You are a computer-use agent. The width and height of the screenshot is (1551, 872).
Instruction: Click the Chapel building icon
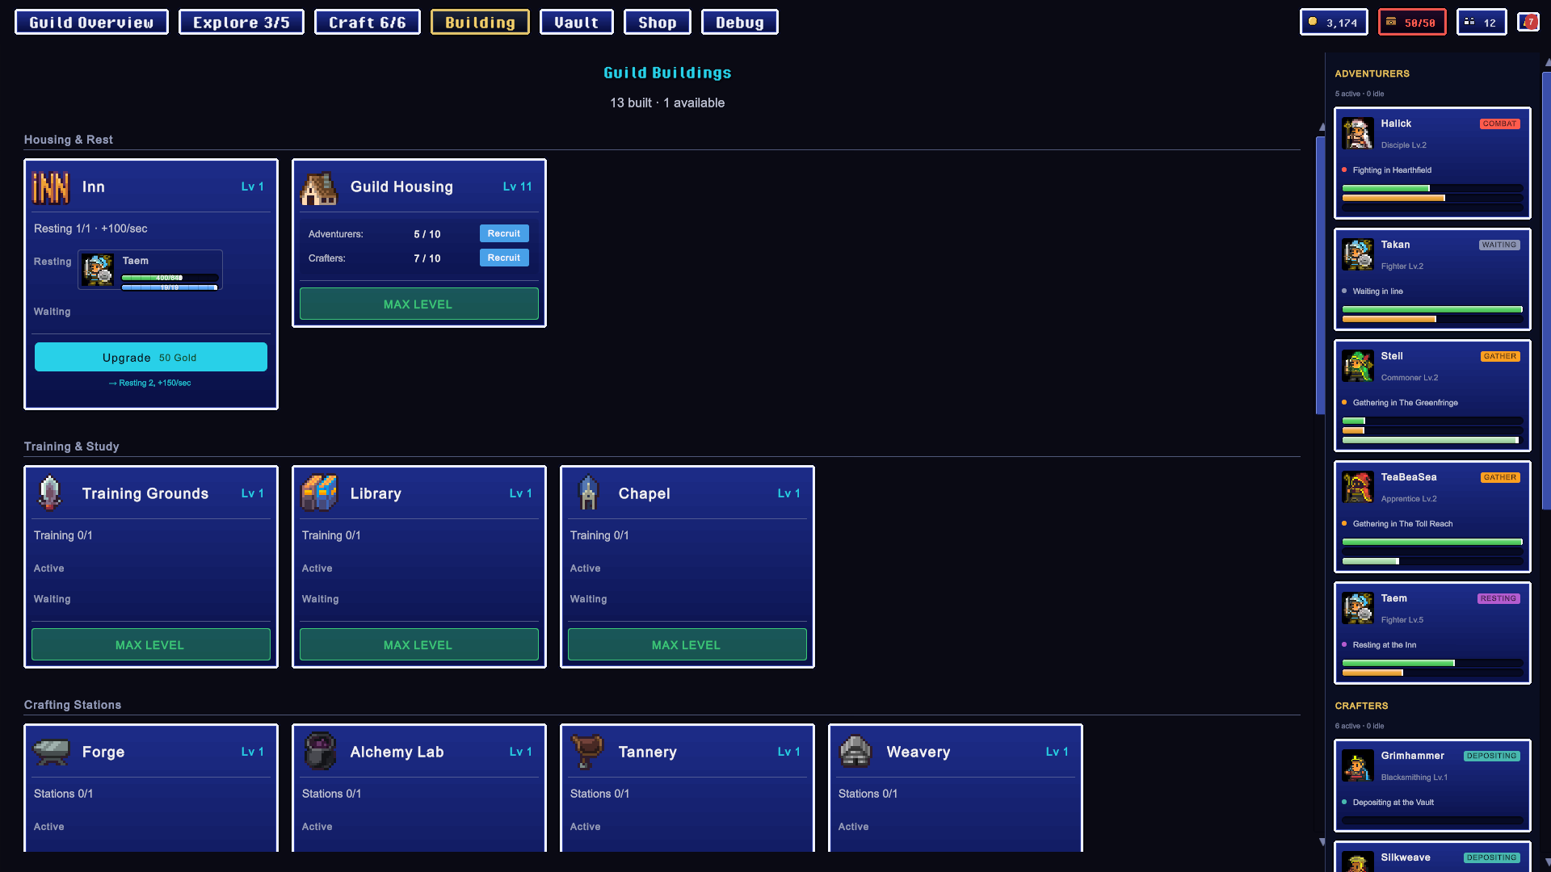pyautogui.click(x=588, y=493)
